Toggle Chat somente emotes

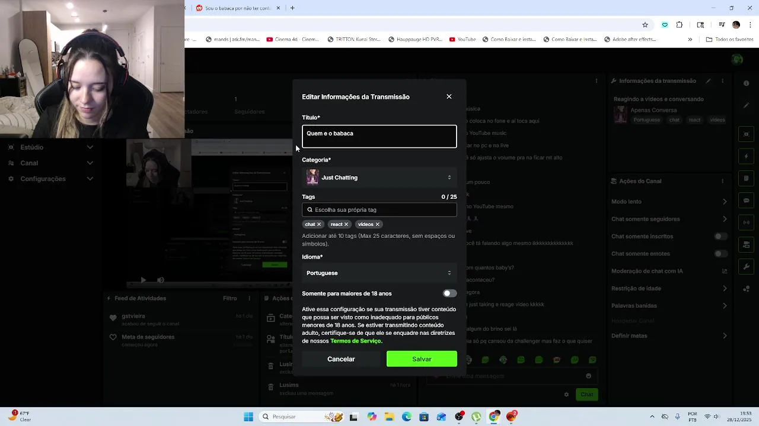[x=720, y=254]
